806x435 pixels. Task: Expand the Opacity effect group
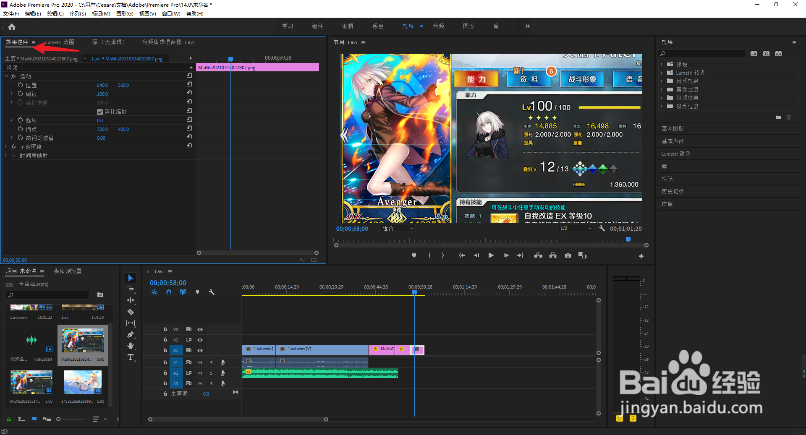(6, 146)
